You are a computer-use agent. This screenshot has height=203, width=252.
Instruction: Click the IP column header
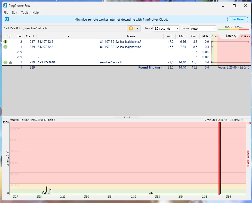pos(68,36)
